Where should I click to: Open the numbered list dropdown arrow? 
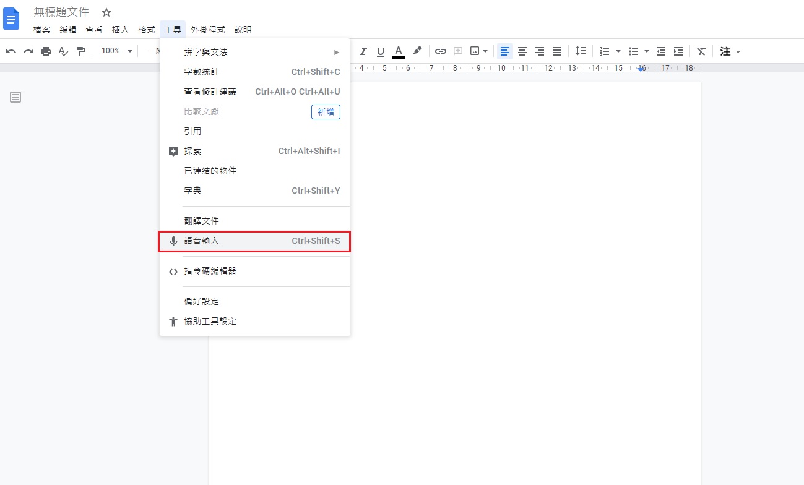click(618, 51)
